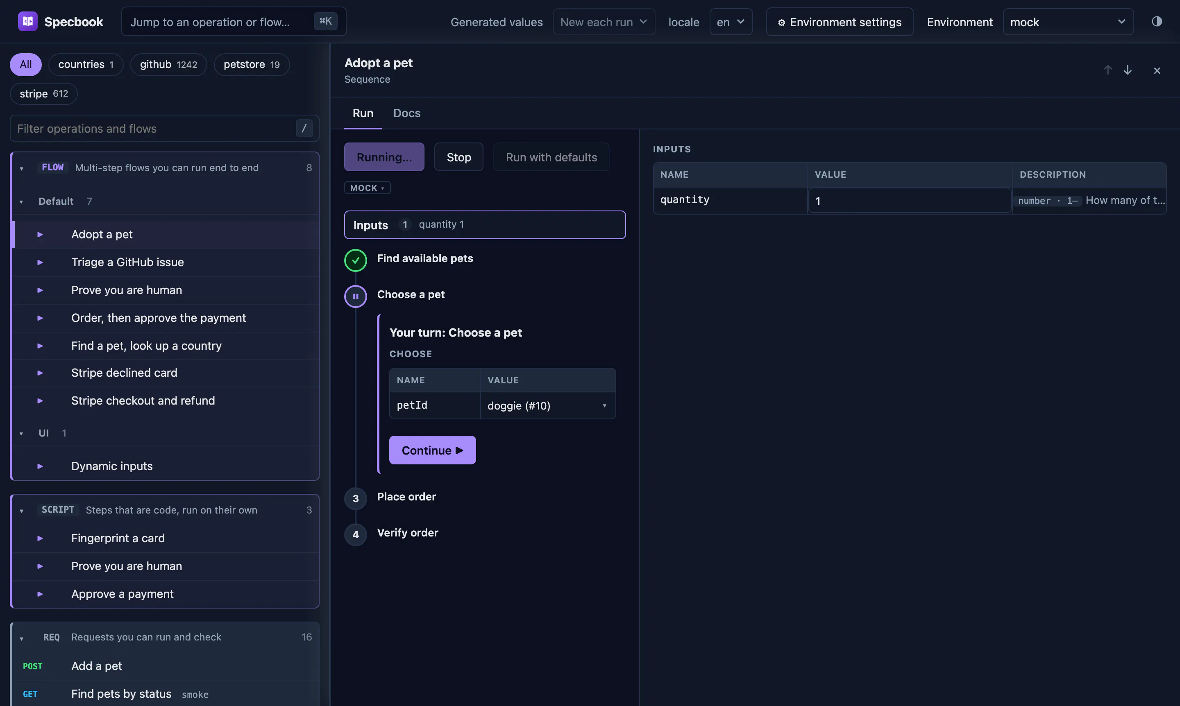The width and height of the screenshot is (1180, 706).
Task: Open Environment settings with gear icon
Action: [x=840, y=22]
